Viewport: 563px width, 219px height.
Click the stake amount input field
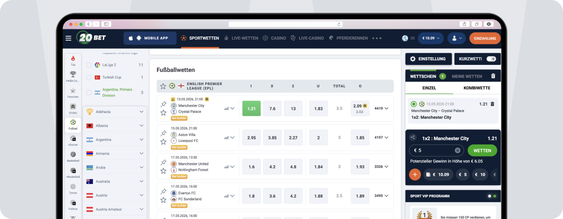[x=436, y=151]
